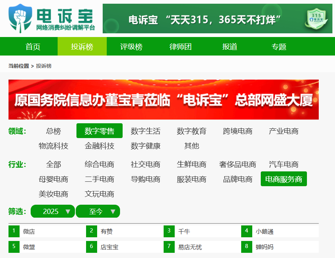Select the 导购电商 industry filter
Image resolution: width=335 pixels, height=258 pixels.
coord(146,179)
